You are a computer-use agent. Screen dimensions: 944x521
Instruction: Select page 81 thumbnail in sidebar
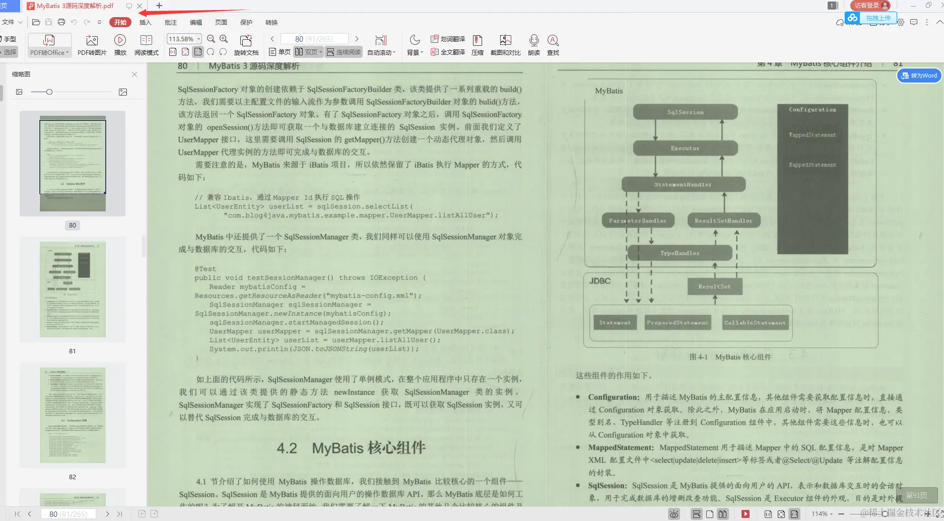tap(72, 289)
